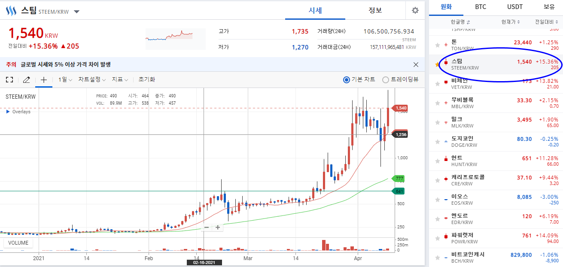Select 트레이딩뷰 radio button
563x267 pixels.
coord(385,79)
